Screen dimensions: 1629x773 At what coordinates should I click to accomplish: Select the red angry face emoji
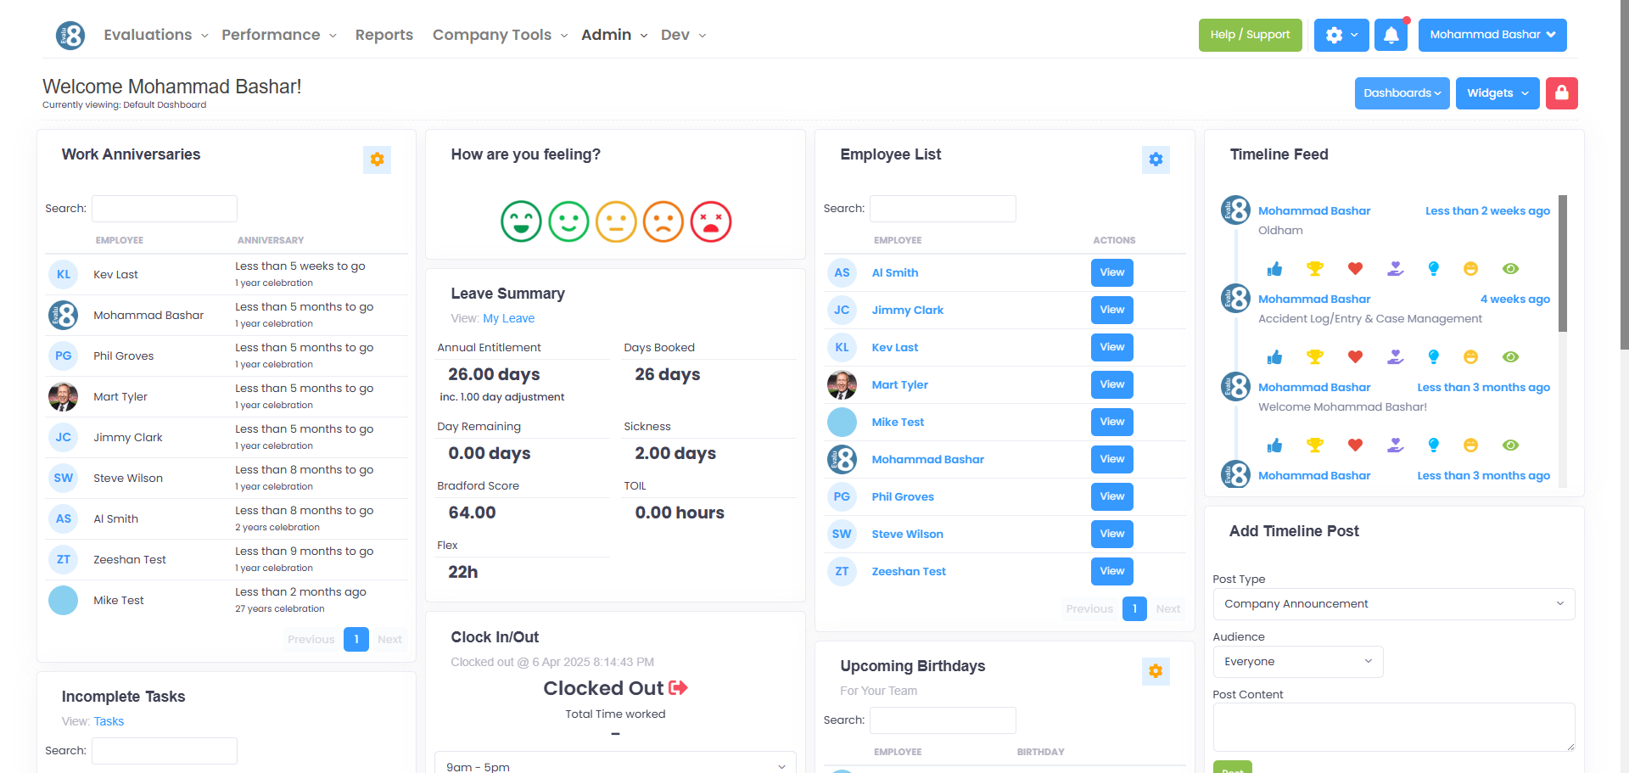(711, 221)
